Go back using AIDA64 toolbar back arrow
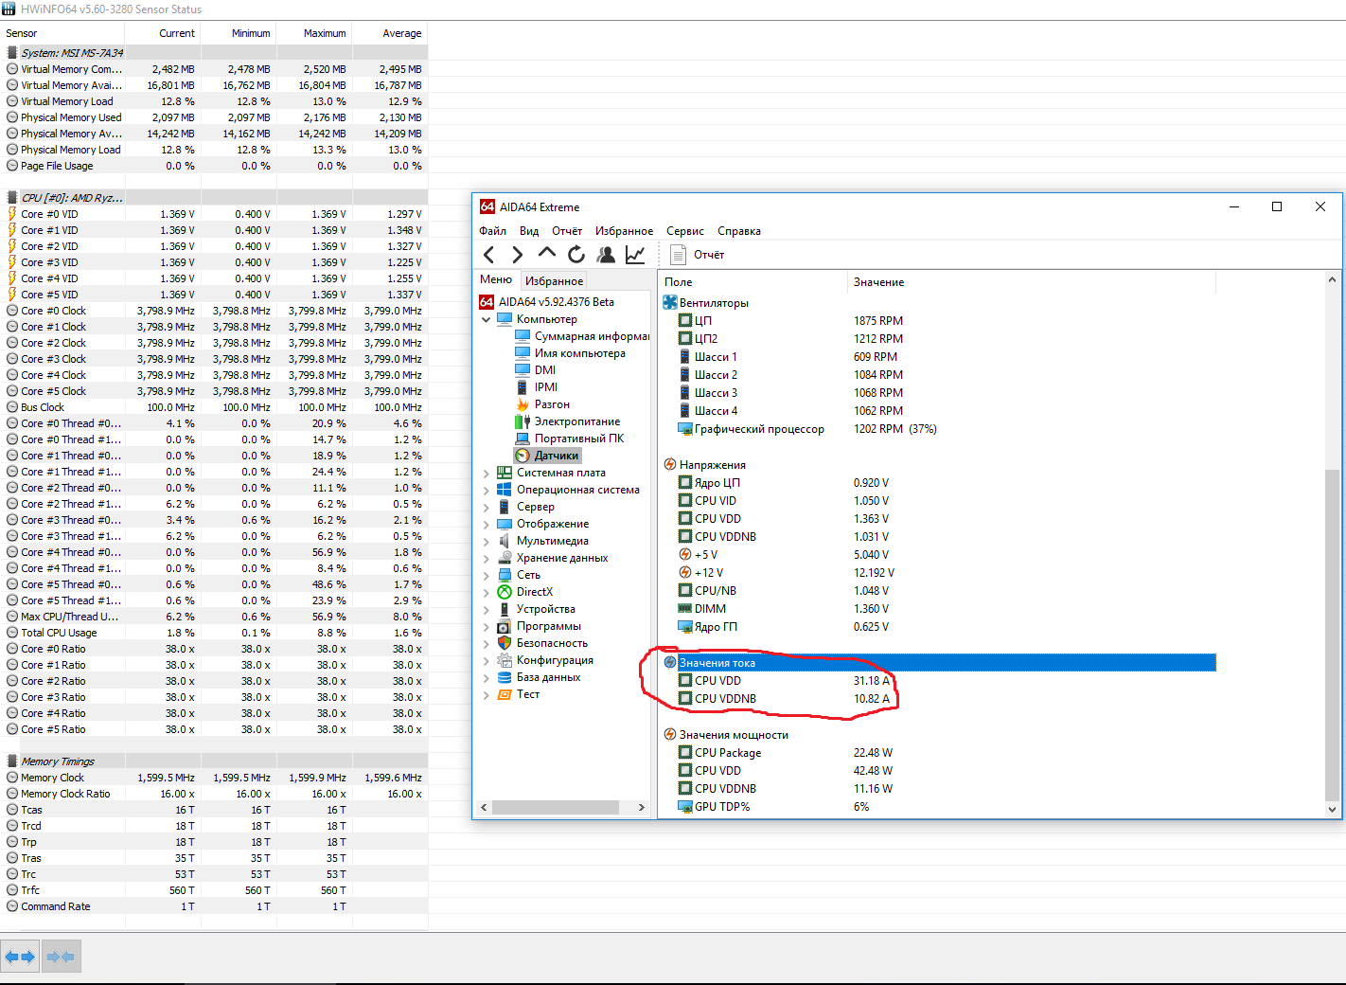 click(488, 254)
